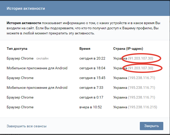
Task: Select the Android app session from 7:33
Action: coord(37,88)
